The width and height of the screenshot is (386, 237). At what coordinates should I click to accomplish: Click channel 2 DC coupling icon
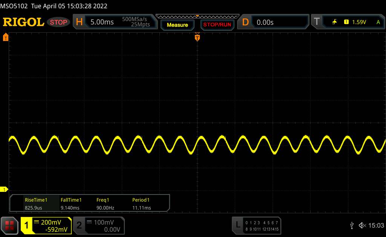pos(89,222)
